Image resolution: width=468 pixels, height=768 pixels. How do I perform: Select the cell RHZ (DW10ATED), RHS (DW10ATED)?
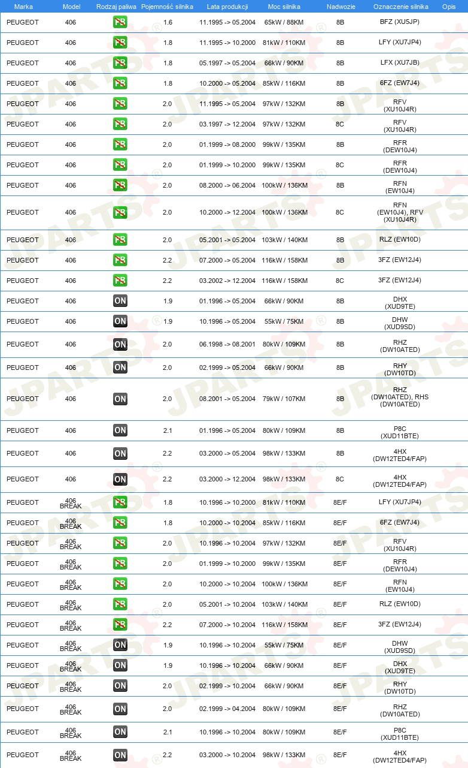(400, 397)
